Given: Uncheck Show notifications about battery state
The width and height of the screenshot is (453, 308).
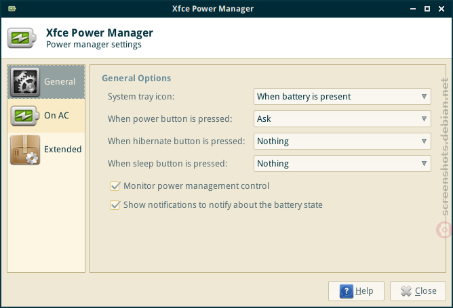Looking at the screenshot, I should point(115,205).
